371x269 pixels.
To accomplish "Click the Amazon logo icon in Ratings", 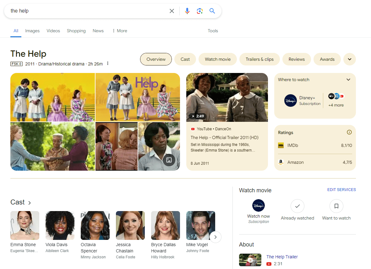I will pos(281,162).
